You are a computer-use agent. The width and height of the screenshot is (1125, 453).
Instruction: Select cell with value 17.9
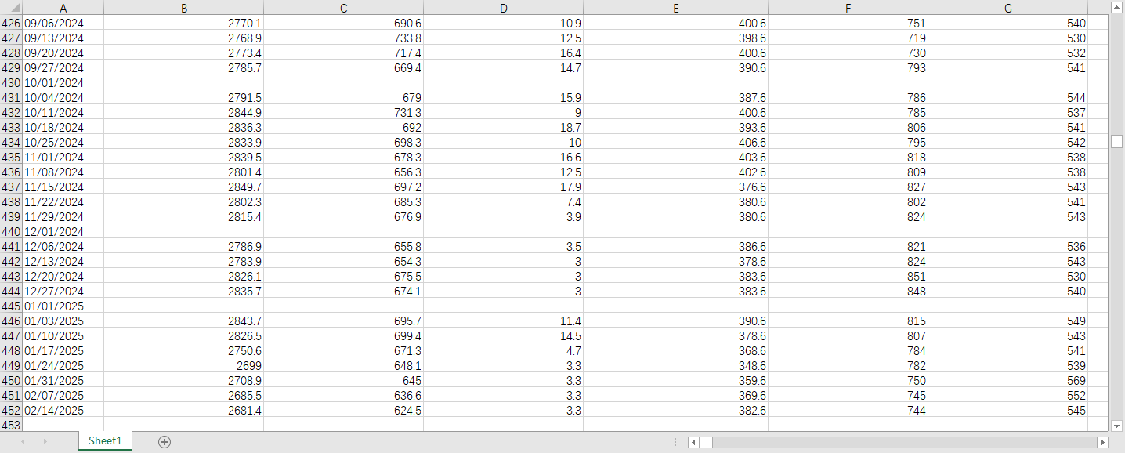tap(503, 187)
